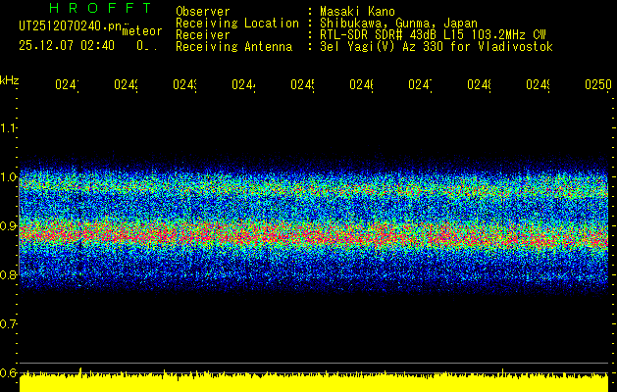The height and width of the screenshot is (392, 617).
Task: Click the 0.6 kHz frequency label
Action: 8,372
